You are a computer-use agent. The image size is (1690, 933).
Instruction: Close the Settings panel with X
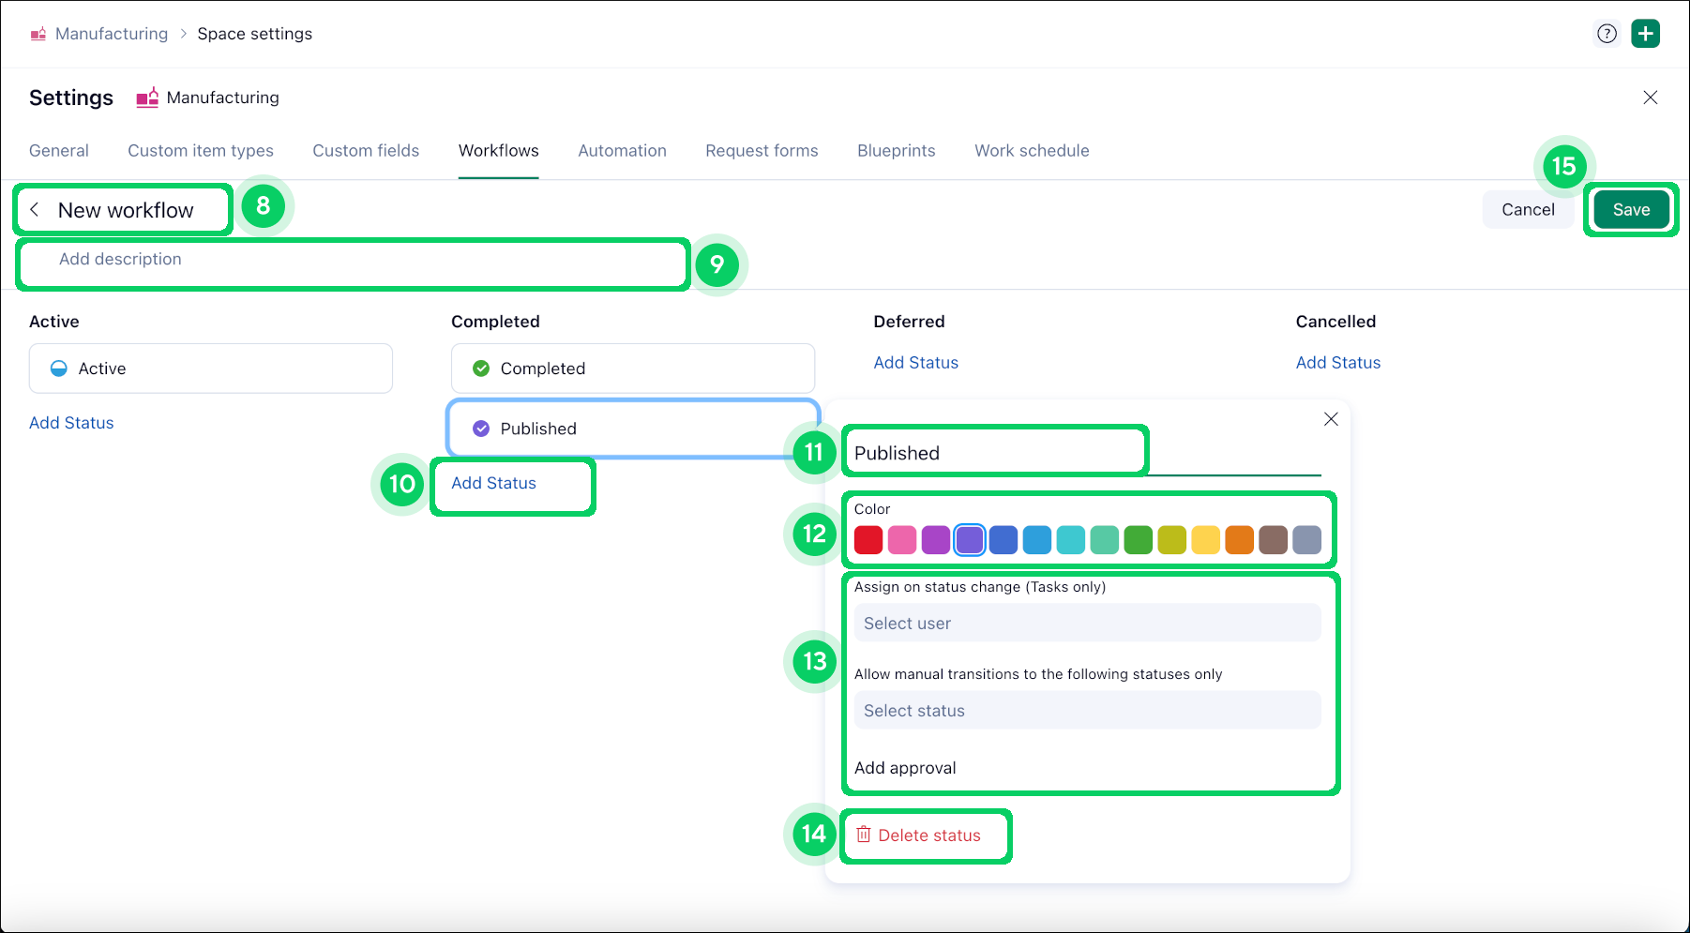tap(1650, 98)
